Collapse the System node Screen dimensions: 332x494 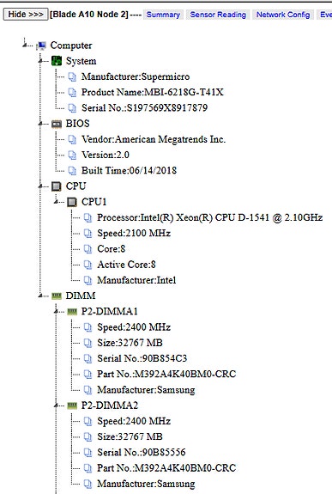tap(40, 61)
